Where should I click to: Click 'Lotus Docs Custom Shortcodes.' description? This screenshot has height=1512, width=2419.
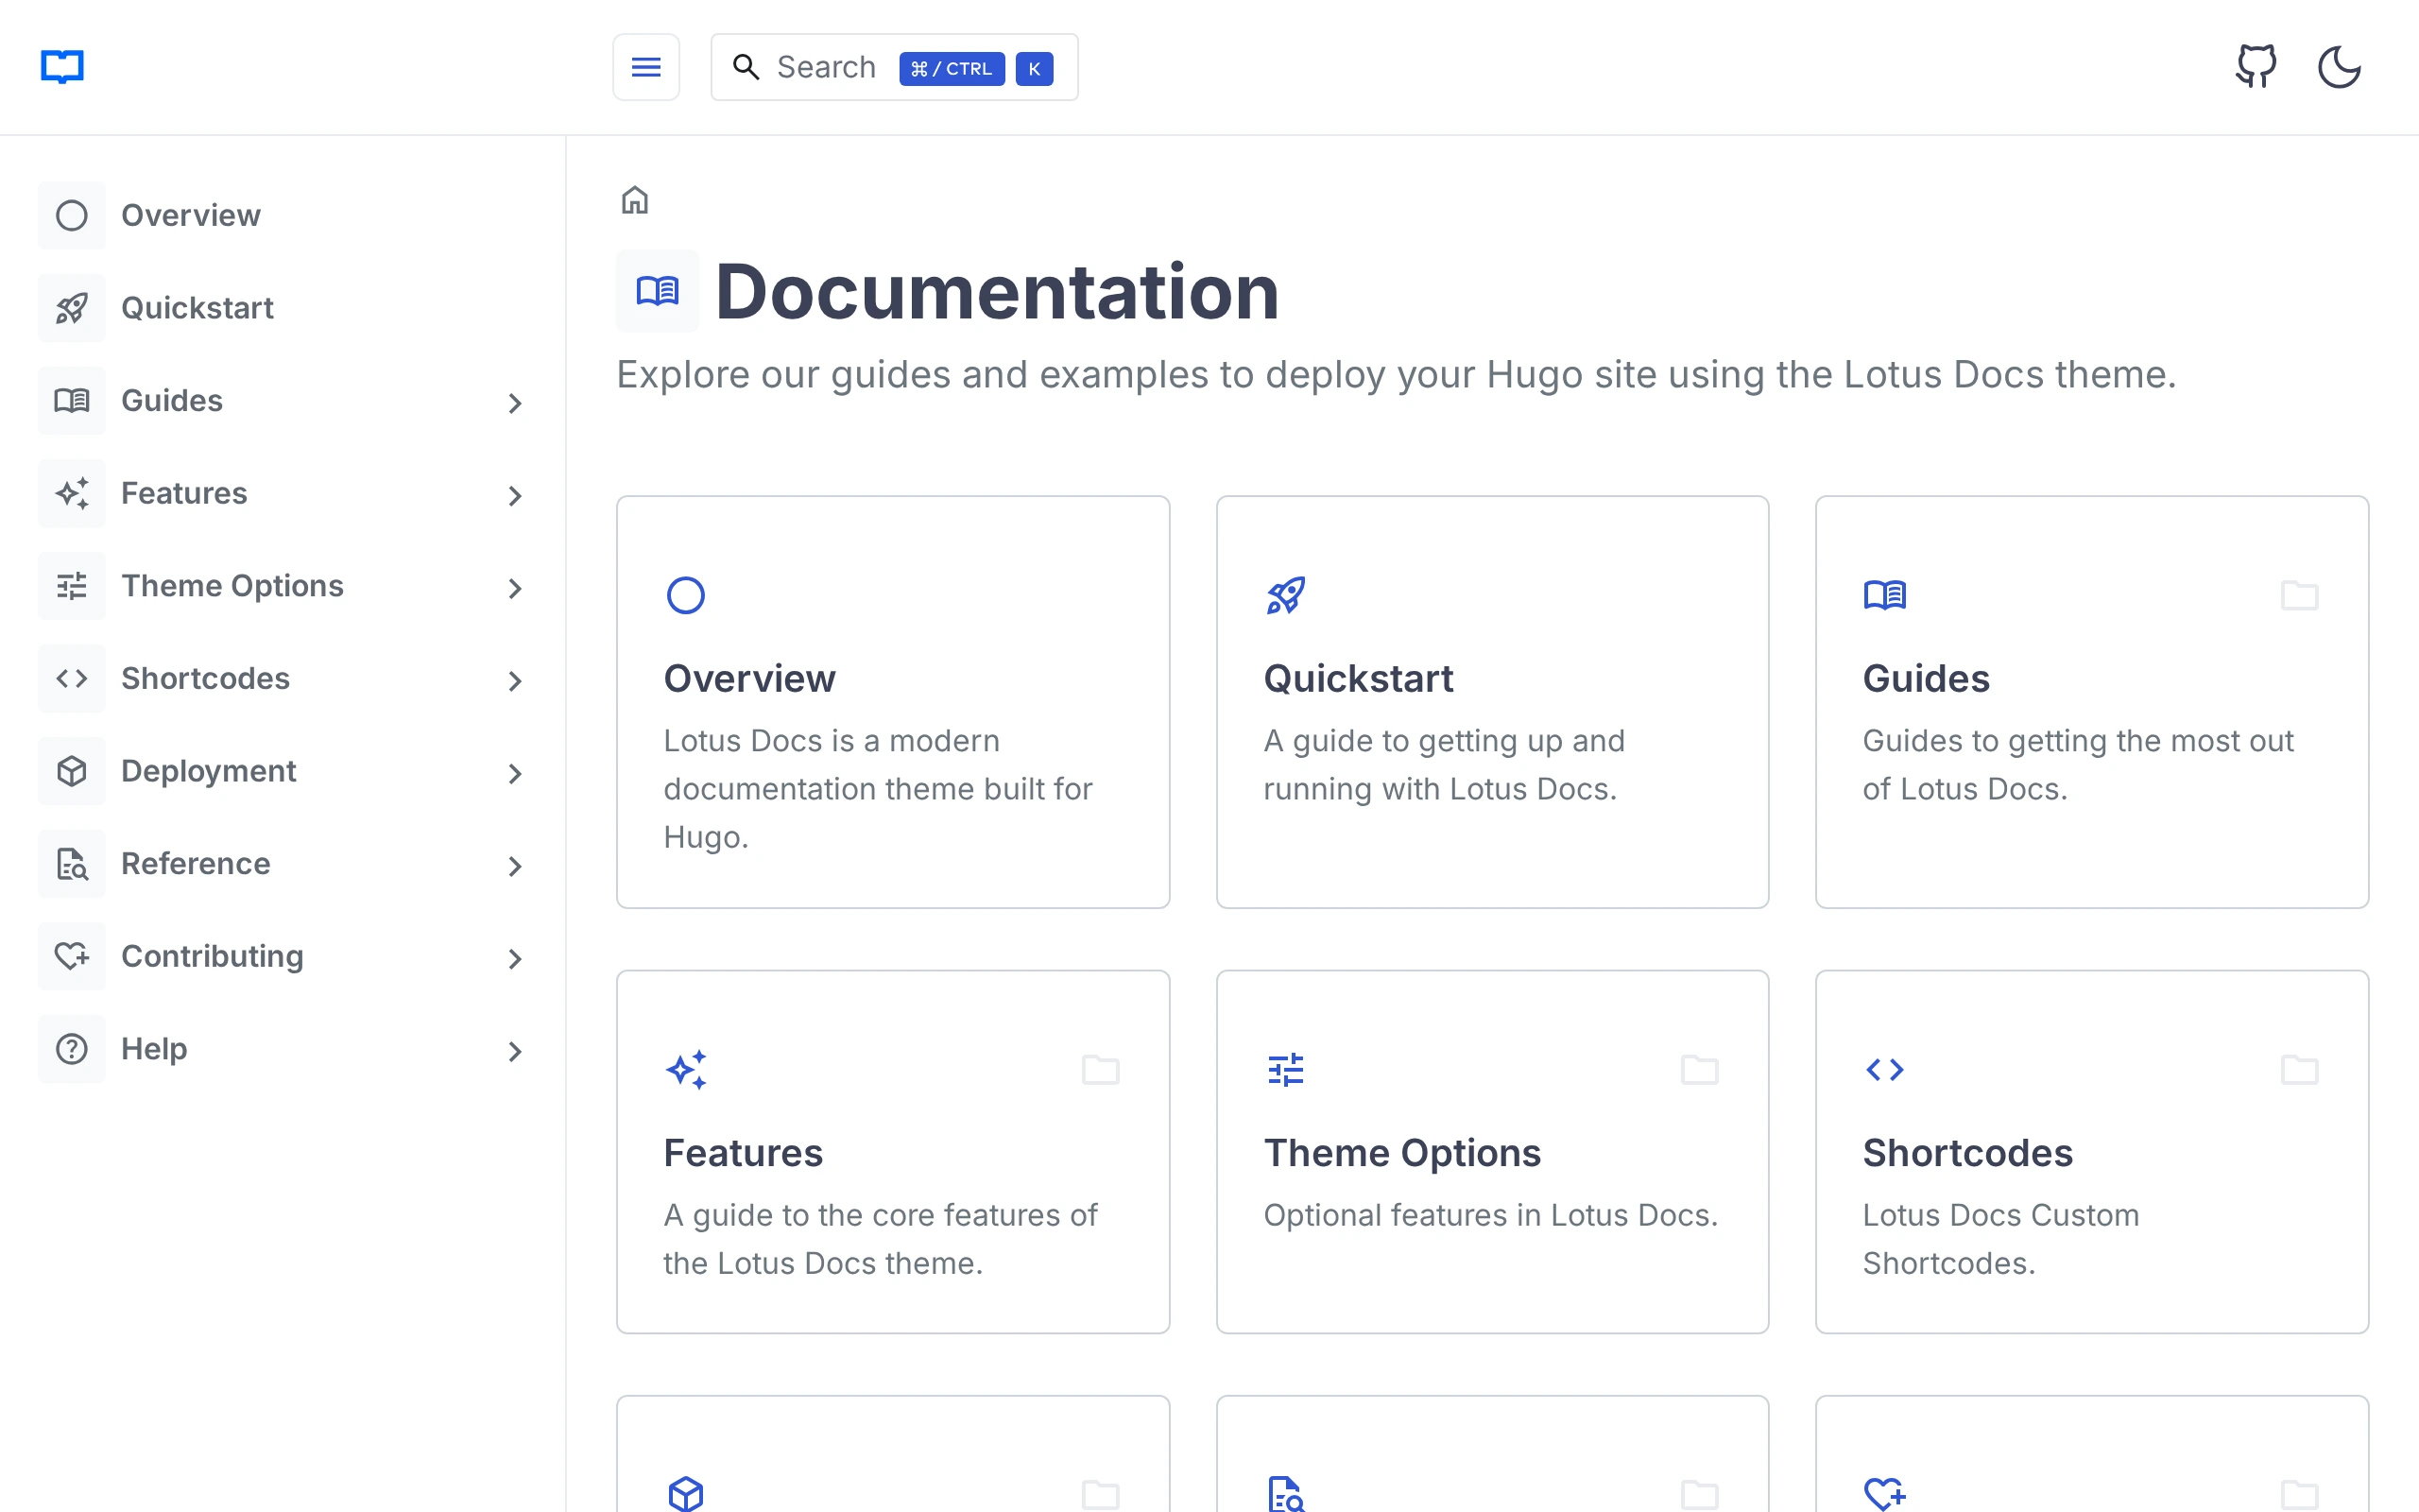2000,1239
